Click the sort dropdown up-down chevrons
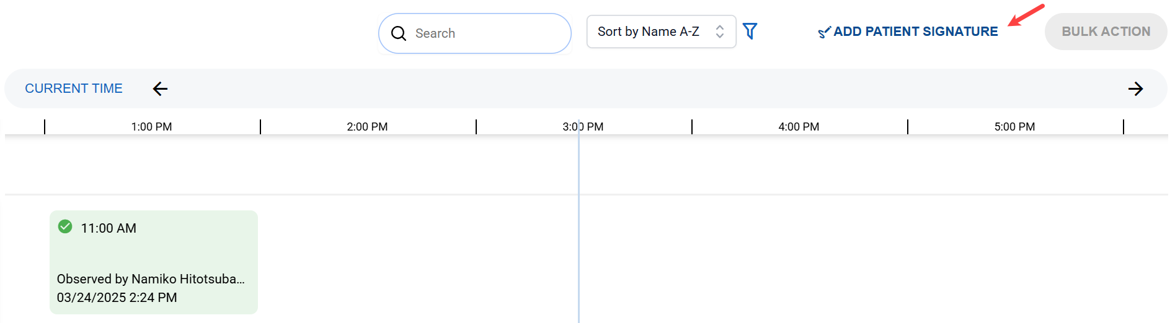The image size is (1175, 323). pyautogui.click(x=719, y=32)
